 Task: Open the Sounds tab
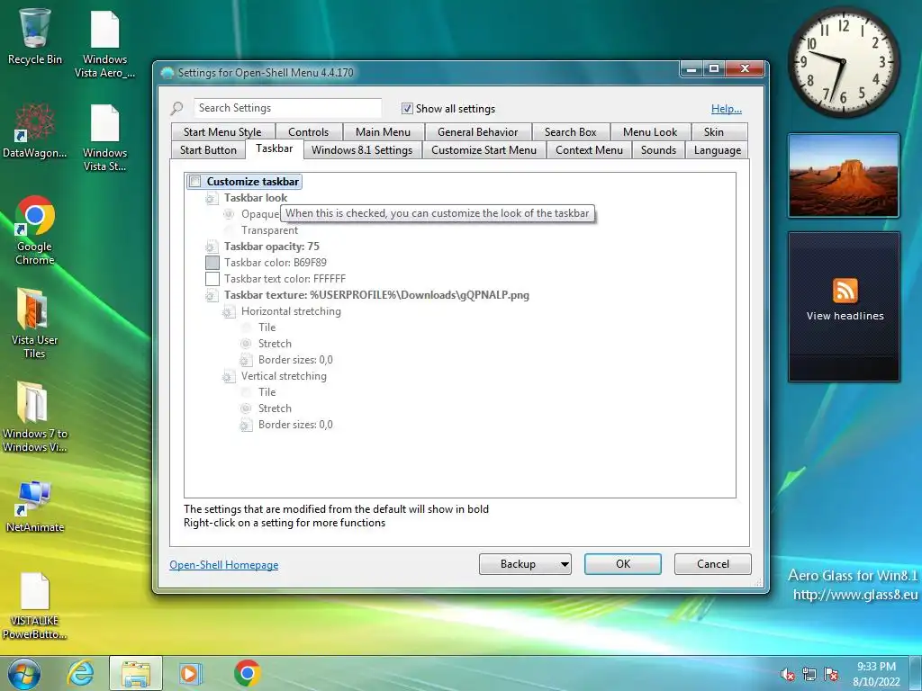658,150
